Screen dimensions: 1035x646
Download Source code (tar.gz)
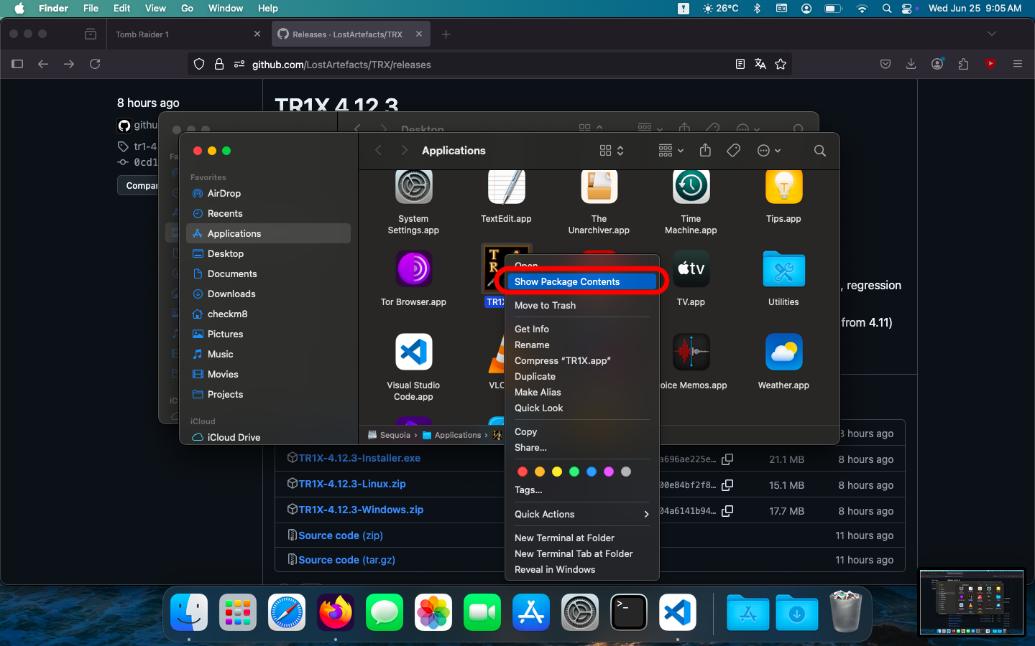[x=346, y=560]
